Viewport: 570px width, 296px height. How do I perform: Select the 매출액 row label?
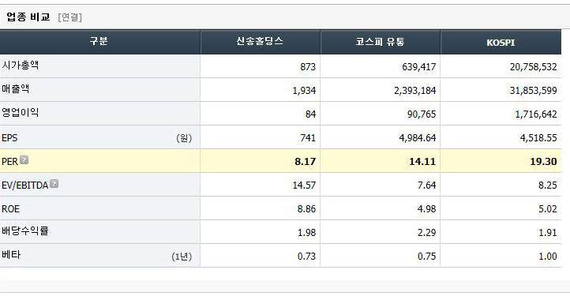point(16,89)
